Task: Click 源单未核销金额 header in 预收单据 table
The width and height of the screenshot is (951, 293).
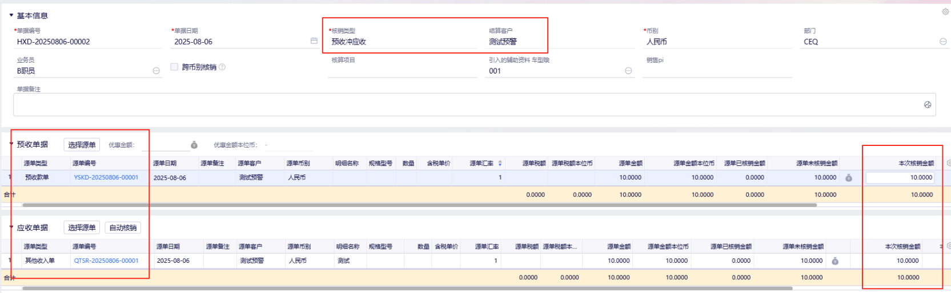Action: pyautogui.click(x=817, y=164)
